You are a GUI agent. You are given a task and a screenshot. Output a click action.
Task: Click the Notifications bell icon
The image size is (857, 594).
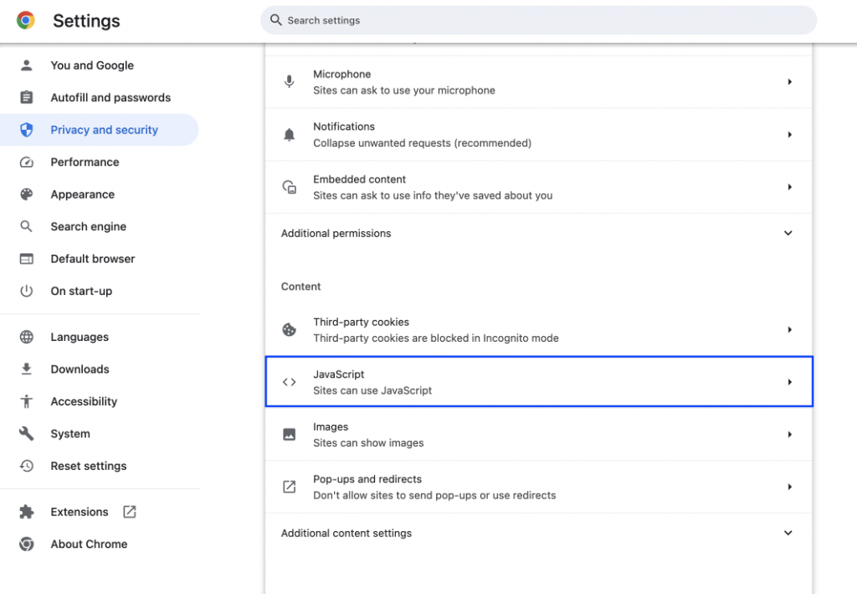tap(289, 134)
